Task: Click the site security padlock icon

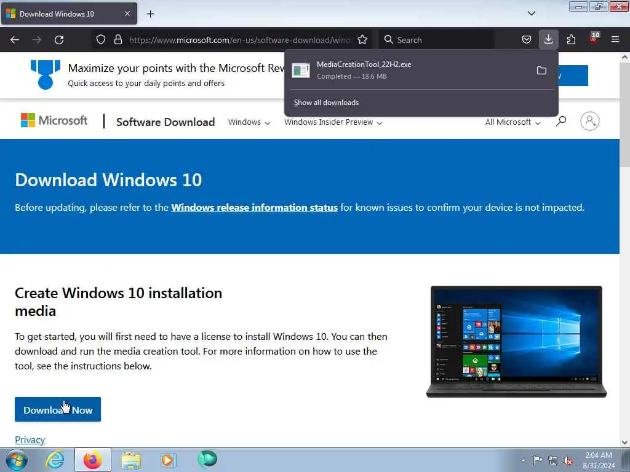Action: [118, 40]
